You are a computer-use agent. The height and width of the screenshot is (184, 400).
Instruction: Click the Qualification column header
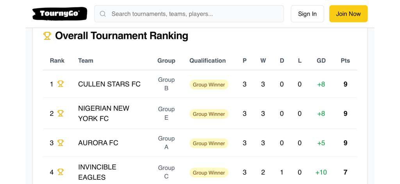pos(207,60)
